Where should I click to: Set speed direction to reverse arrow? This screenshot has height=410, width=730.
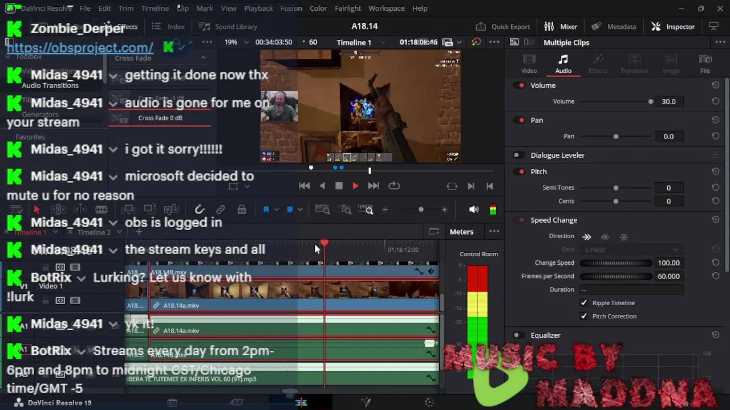click(x=605, y=236)
